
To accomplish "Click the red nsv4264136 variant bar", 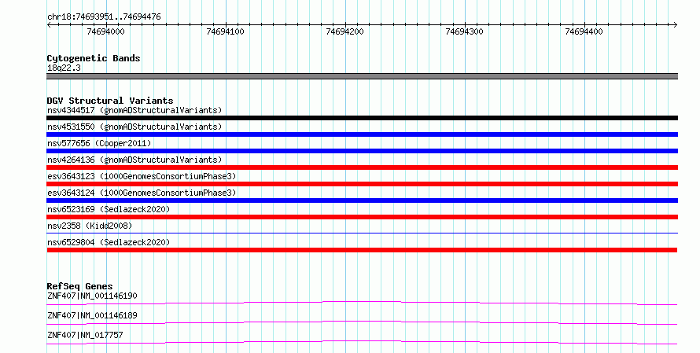I will pyautogui.click(x=362, y=167).
